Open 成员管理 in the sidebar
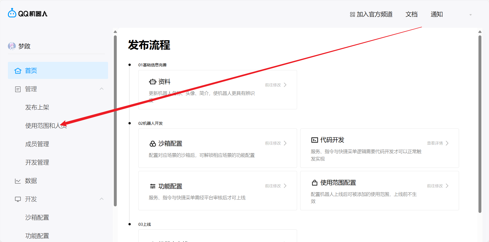Viewport: 489px width, 242px height. [37, 144]
